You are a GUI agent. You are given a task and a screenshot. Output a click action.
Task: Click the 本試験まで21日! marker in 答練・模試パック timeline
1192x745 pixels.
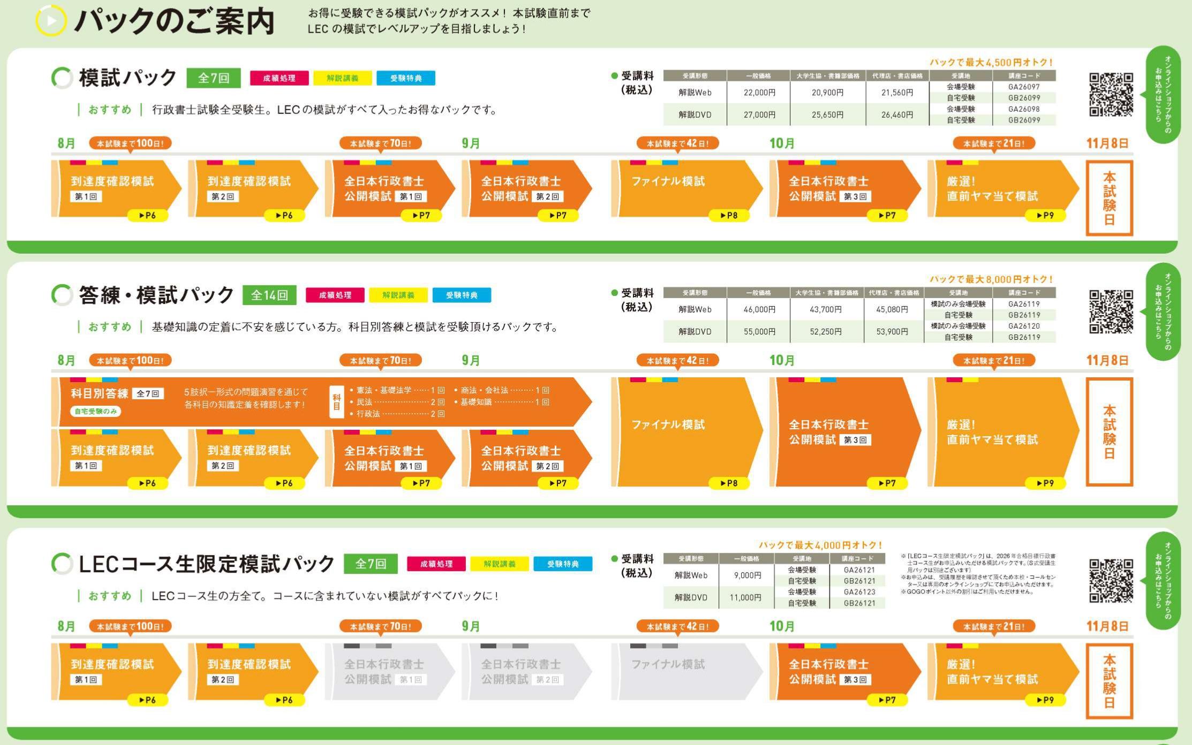click(x=994, y=361)
